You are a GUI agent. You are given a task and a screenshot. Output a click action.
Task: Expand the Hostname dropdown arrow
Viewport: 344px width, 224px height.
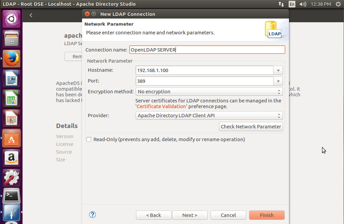coord(278,70)
